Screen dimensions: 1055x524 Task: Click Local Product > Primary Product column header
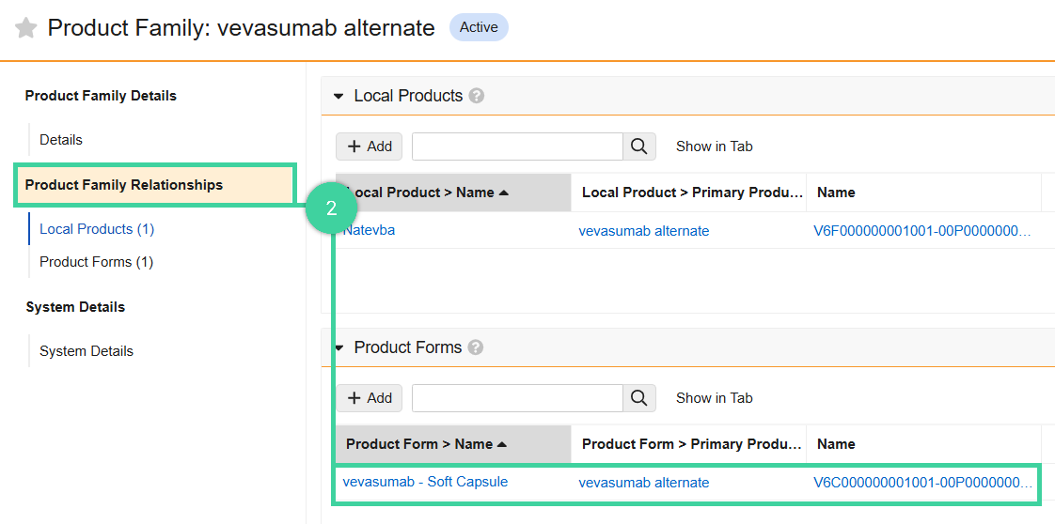(688, 193)
